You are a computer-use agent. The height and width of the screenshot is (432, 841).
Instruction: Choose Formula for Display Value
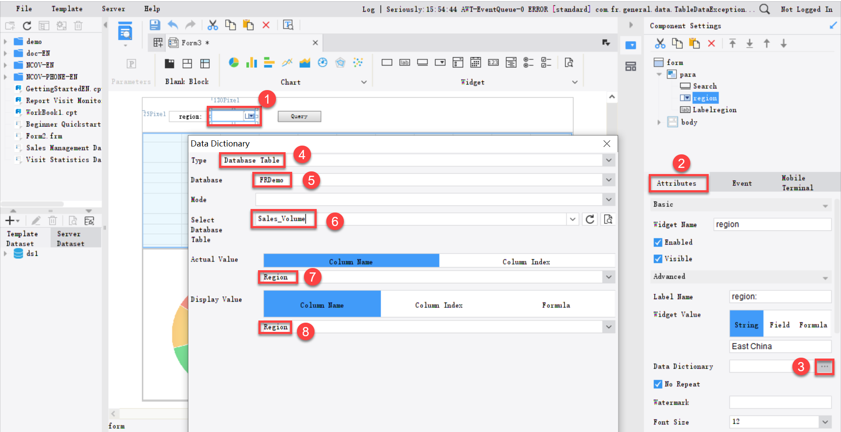click(x=556, y=305)
